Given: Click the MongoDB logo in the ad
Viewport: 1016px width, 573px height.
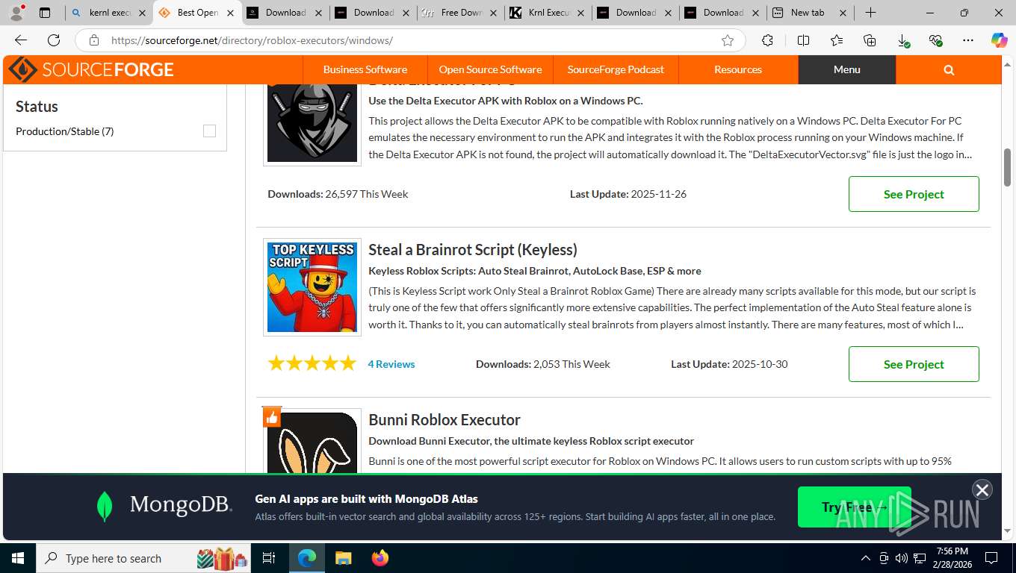Looking at the screenshot, I should [164, 506].
